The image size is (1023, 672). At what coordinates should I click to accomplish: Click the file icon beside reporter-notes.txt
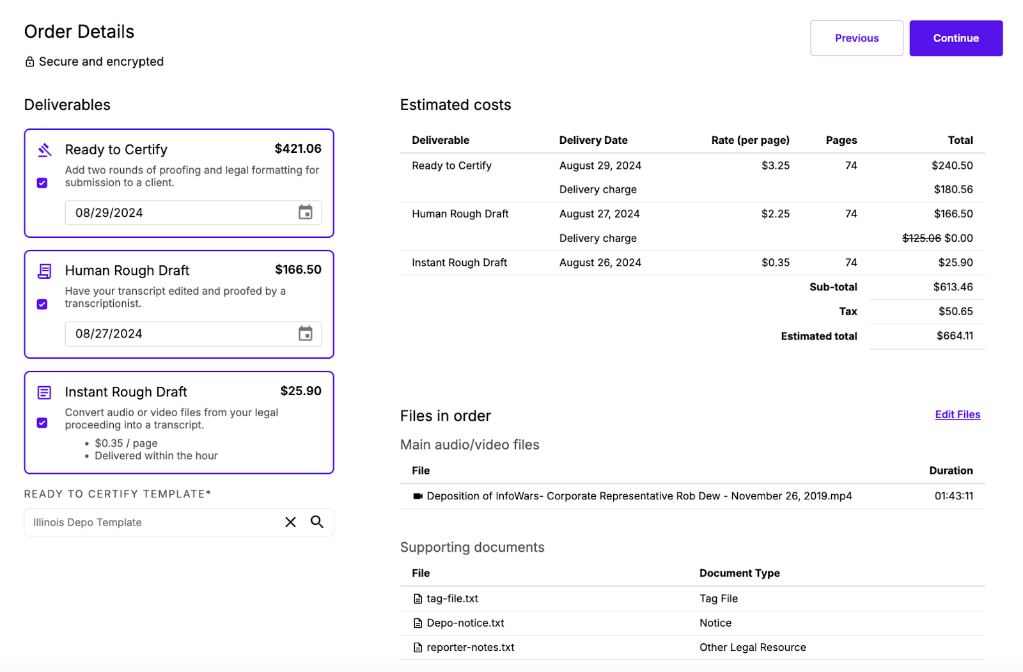418,647
